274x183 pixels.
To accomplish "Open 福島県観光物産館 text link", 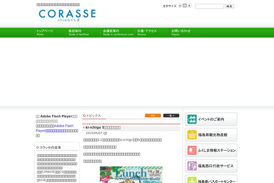I will pyautogui.click(x=213, y=135).
